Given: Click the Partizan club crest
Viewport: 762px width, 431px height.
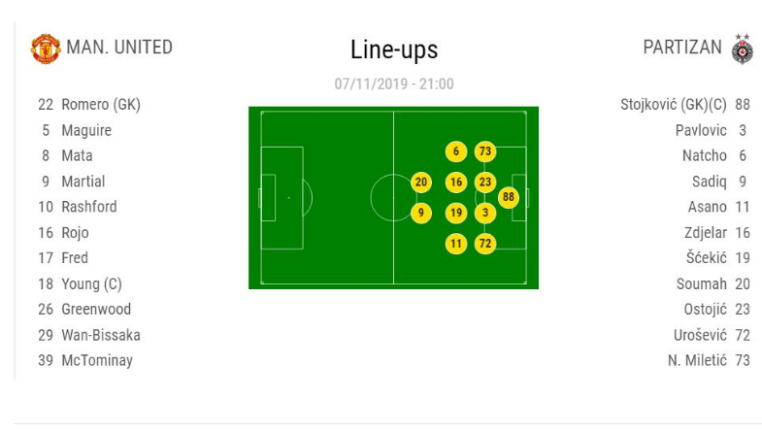Looking at the screenshot, I should point(743,49).
